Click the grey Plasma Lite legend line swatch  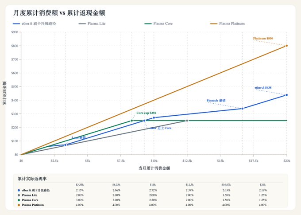(x=82, y=23)
